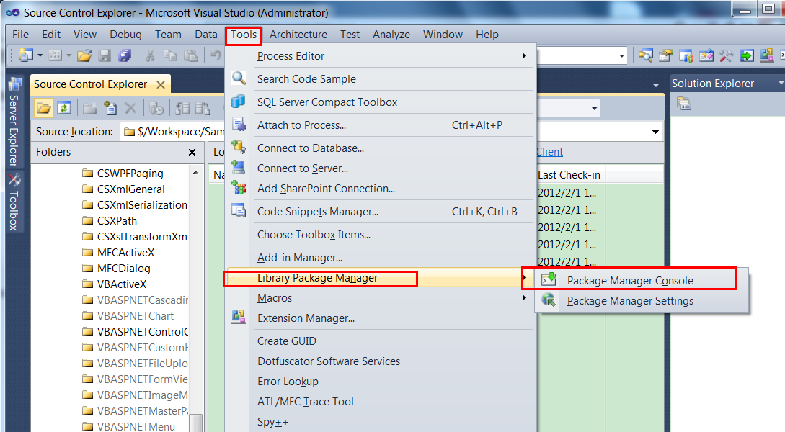Viewport: 785px width, 432px height.
Task: Click the Find in Files toolbar icon
Action: tap(645, 55)
